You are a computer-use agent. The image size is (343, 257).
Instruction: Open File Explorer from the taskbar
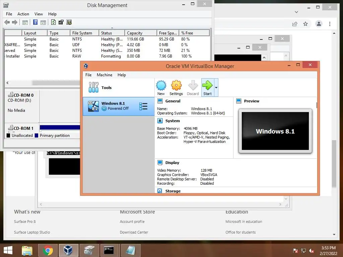pos(27,250)
